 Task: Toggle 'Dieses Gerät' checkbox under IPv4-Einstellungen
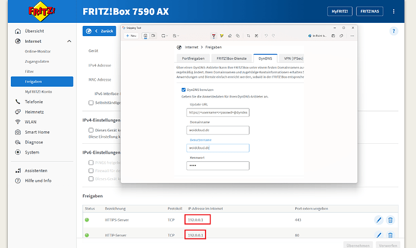pyautogui.click(x=91, y=130)
